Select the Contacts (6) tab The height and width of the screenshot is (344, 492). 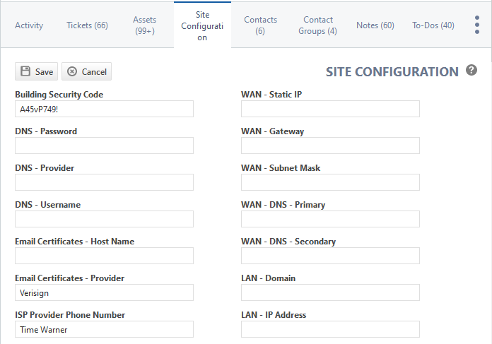coord(260,25)
